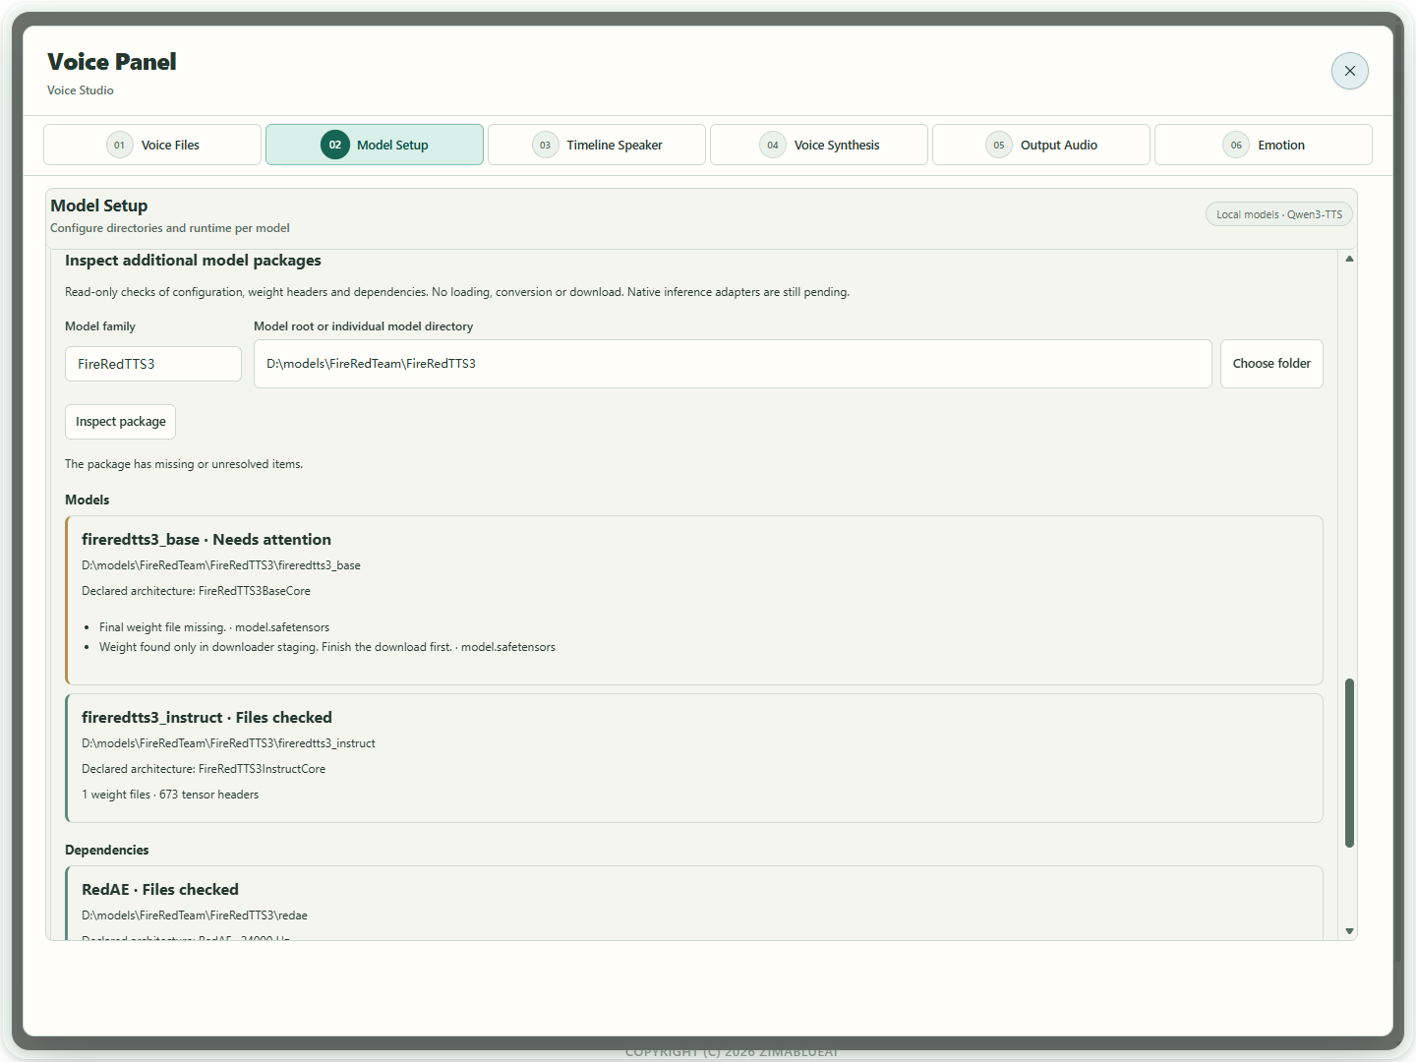
Task: Go to the Voice Synthesis tab
Action: tap(819, 145)
